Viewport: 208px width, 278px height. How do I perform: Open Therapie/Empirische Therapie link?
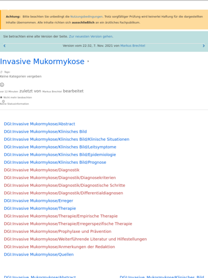click(x=61, y=216)
